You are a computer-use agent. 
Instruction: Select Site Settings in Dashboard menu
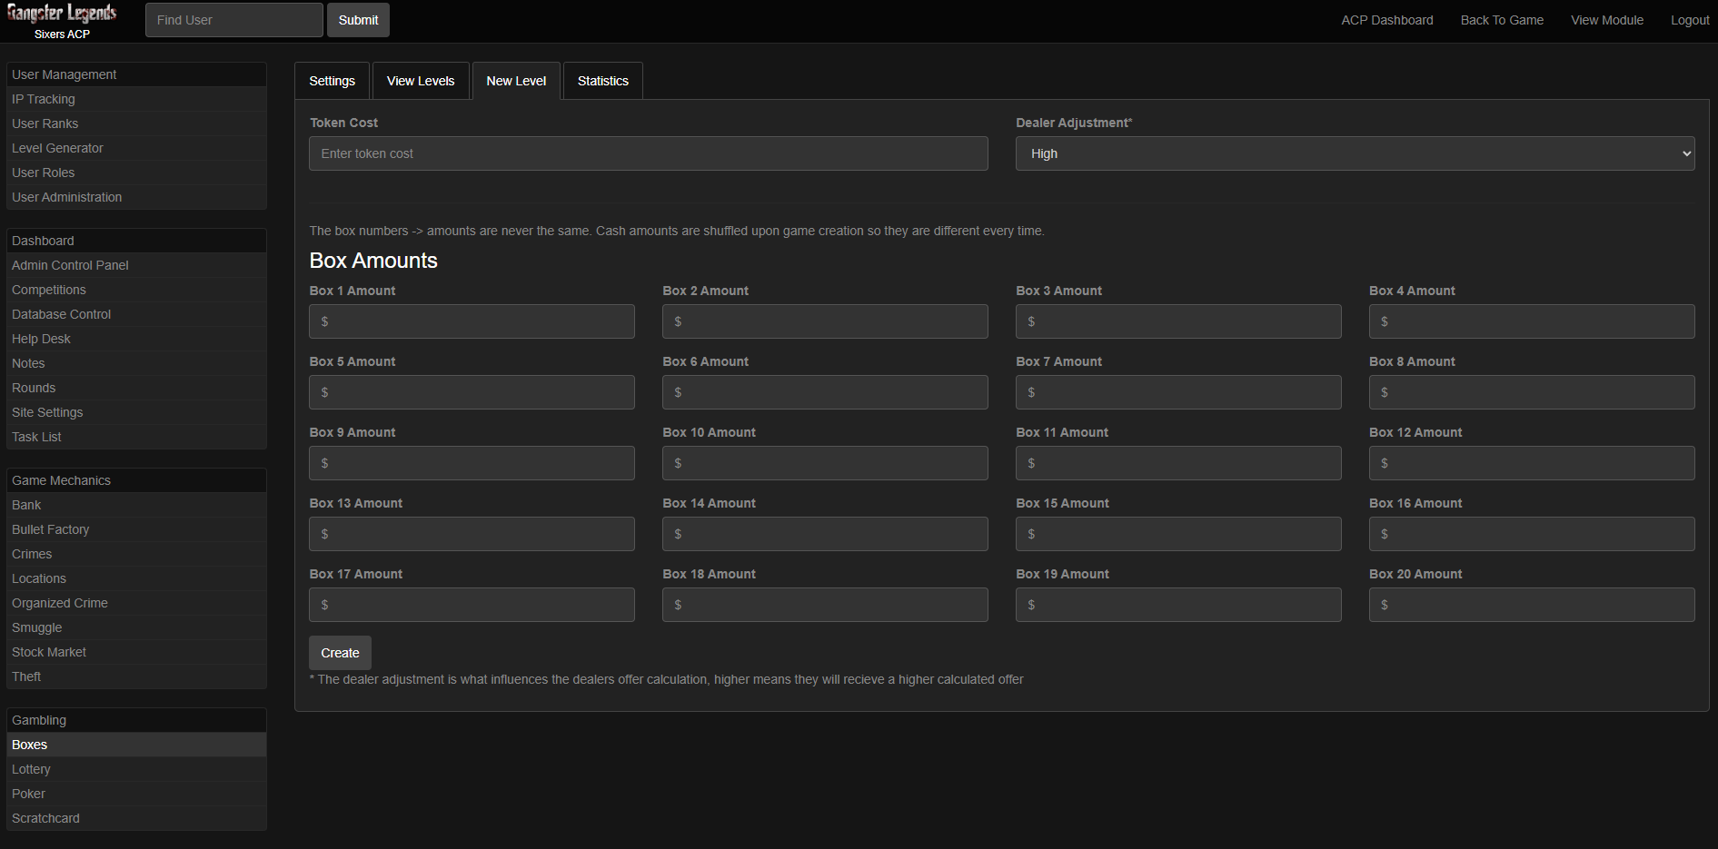pyautogui.click(x=47, y=412)
